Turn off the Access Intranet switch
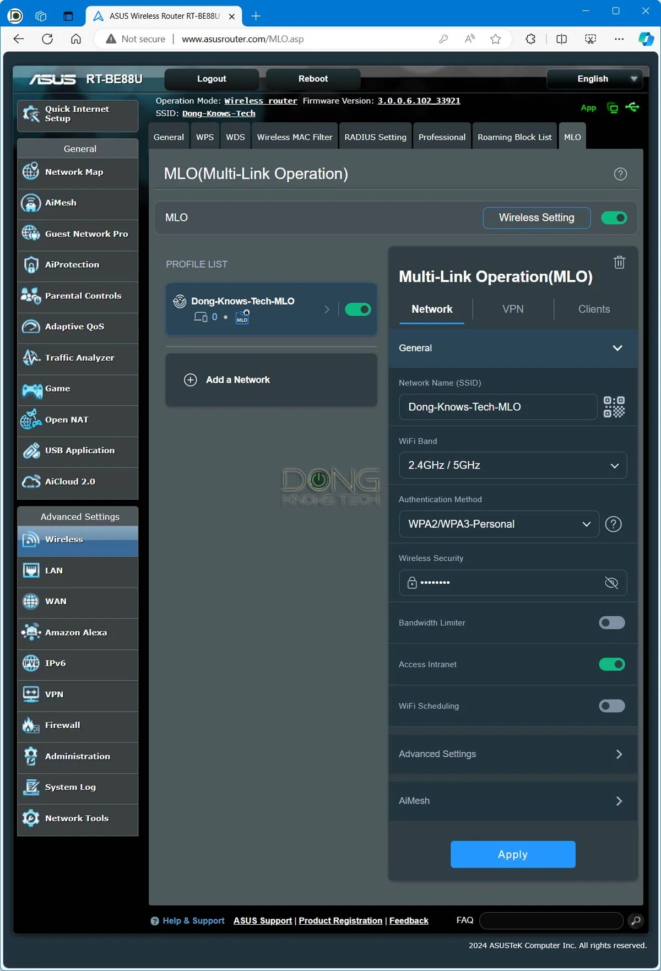 [x=612, y=664]
